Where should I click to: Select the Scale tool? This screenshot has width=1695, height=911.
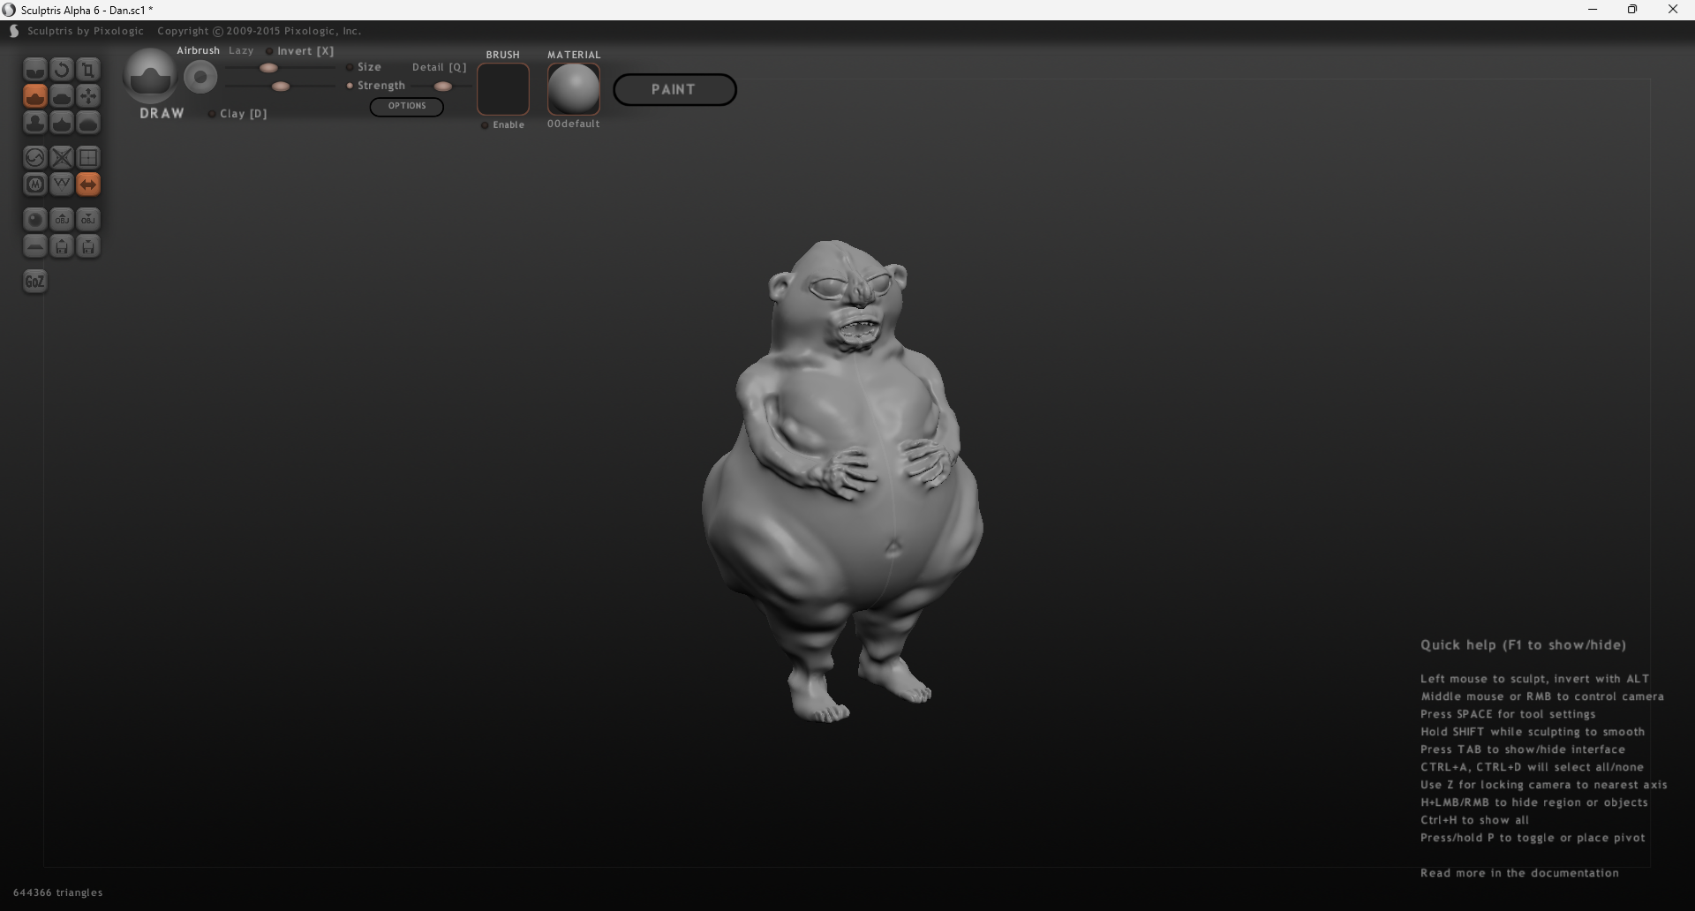(x=88, y=70)
